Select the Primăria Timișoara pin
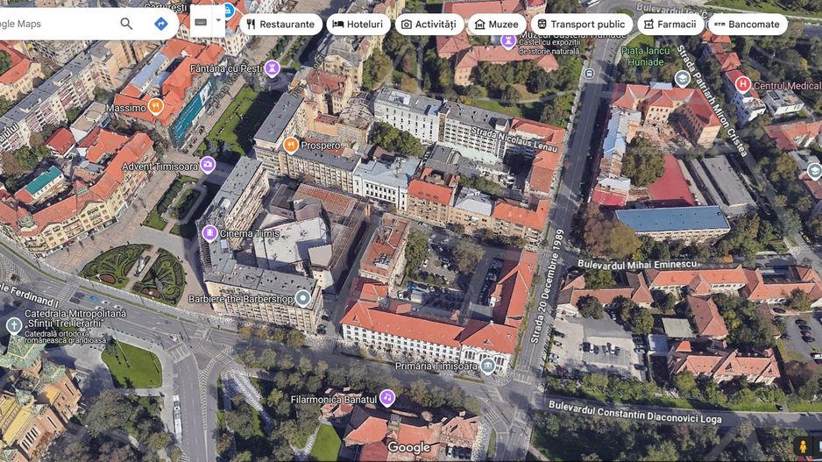 pos(487,366)
